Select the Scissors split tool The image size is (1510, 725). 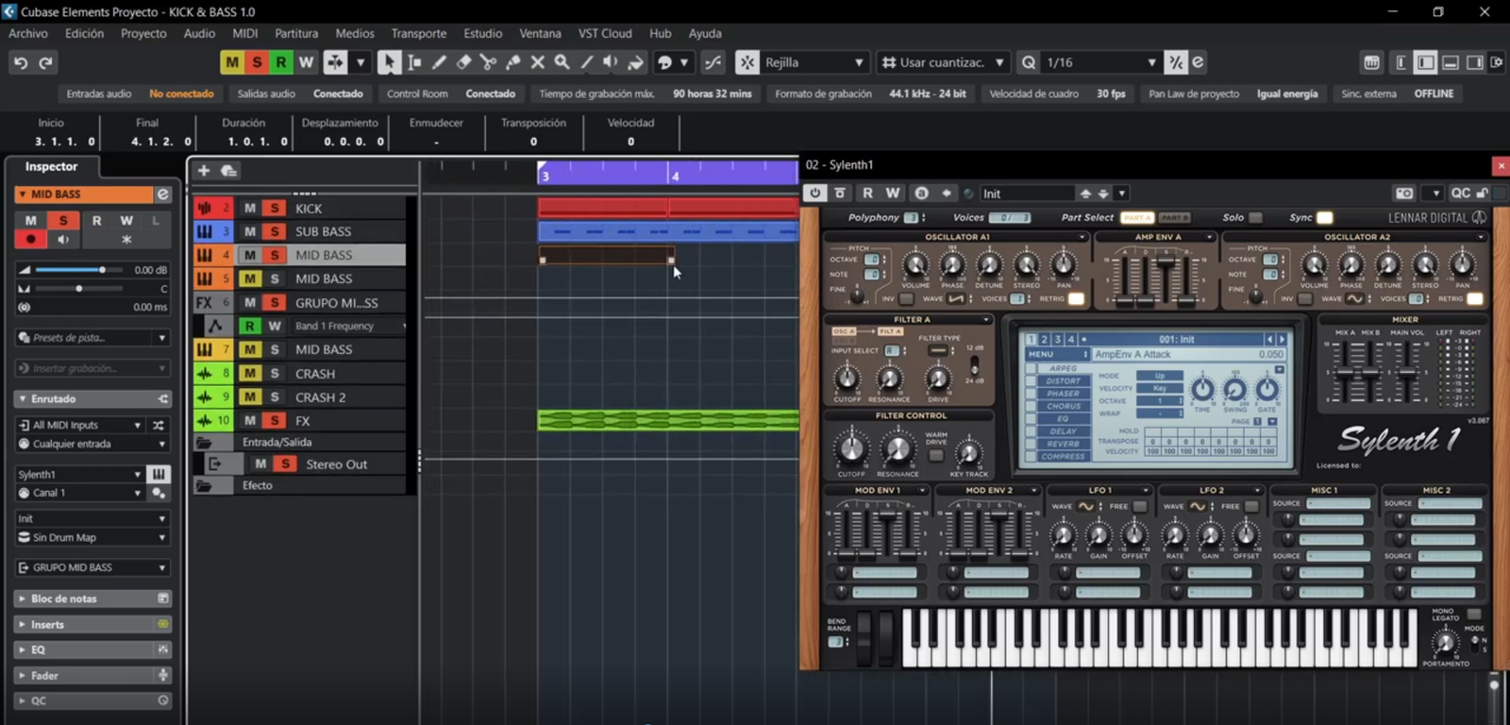pyautogui.click(x=488, y=62)
